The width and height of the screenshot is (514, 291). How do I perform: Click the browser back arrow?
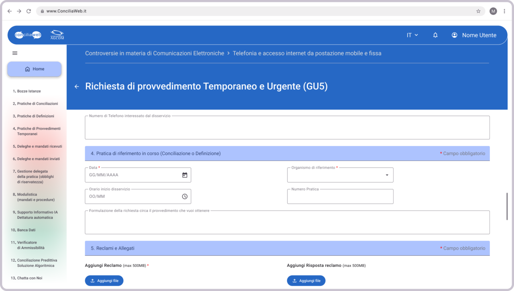coord(10,11)
